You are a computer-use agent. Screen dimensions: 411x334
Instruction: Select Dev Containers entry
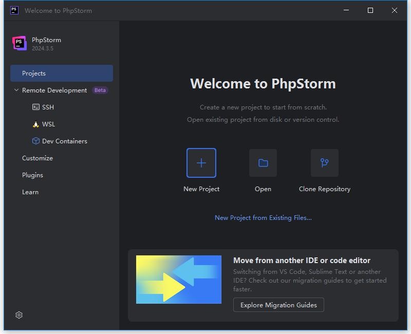click(65, 141)
